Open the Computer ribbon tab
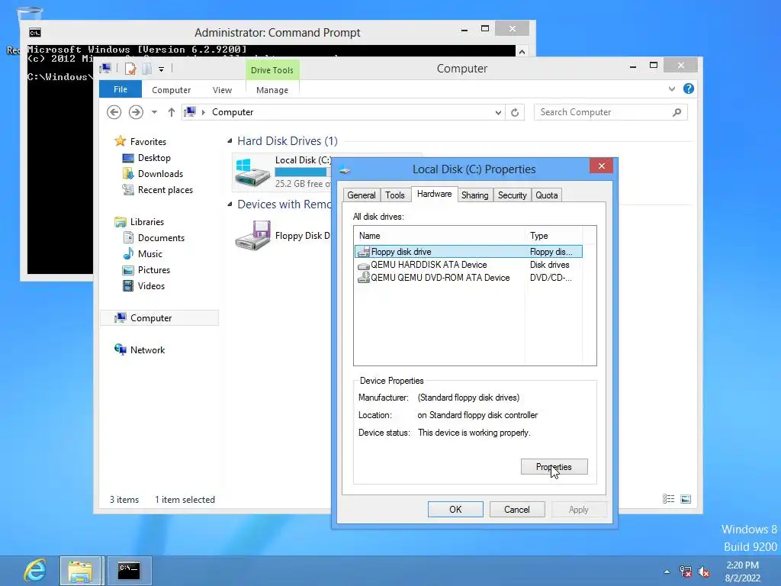 point(172,90)
